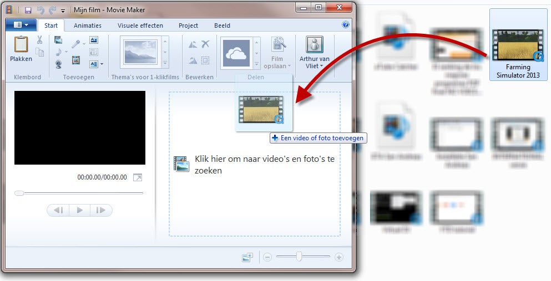
Task: Expand the credits dropdown arrow
Action: pyautogui.click(x=102, y=64)
